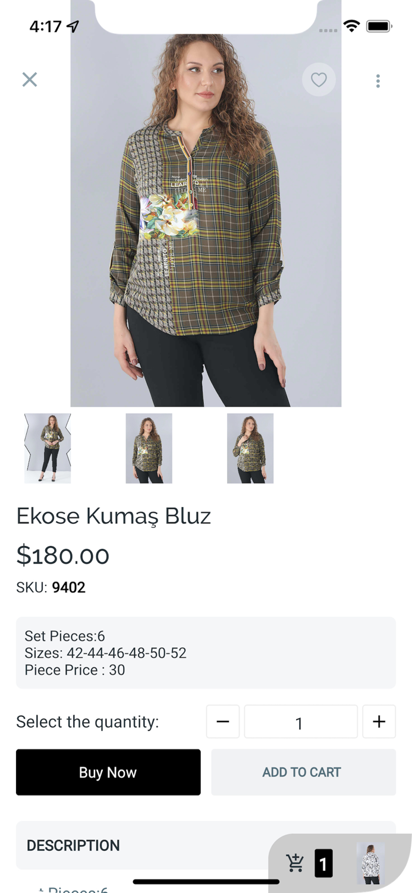Increase quantity with plus button
Viewport: 412px width, 893px height.
pyautogui.click(x=379, y=722)
